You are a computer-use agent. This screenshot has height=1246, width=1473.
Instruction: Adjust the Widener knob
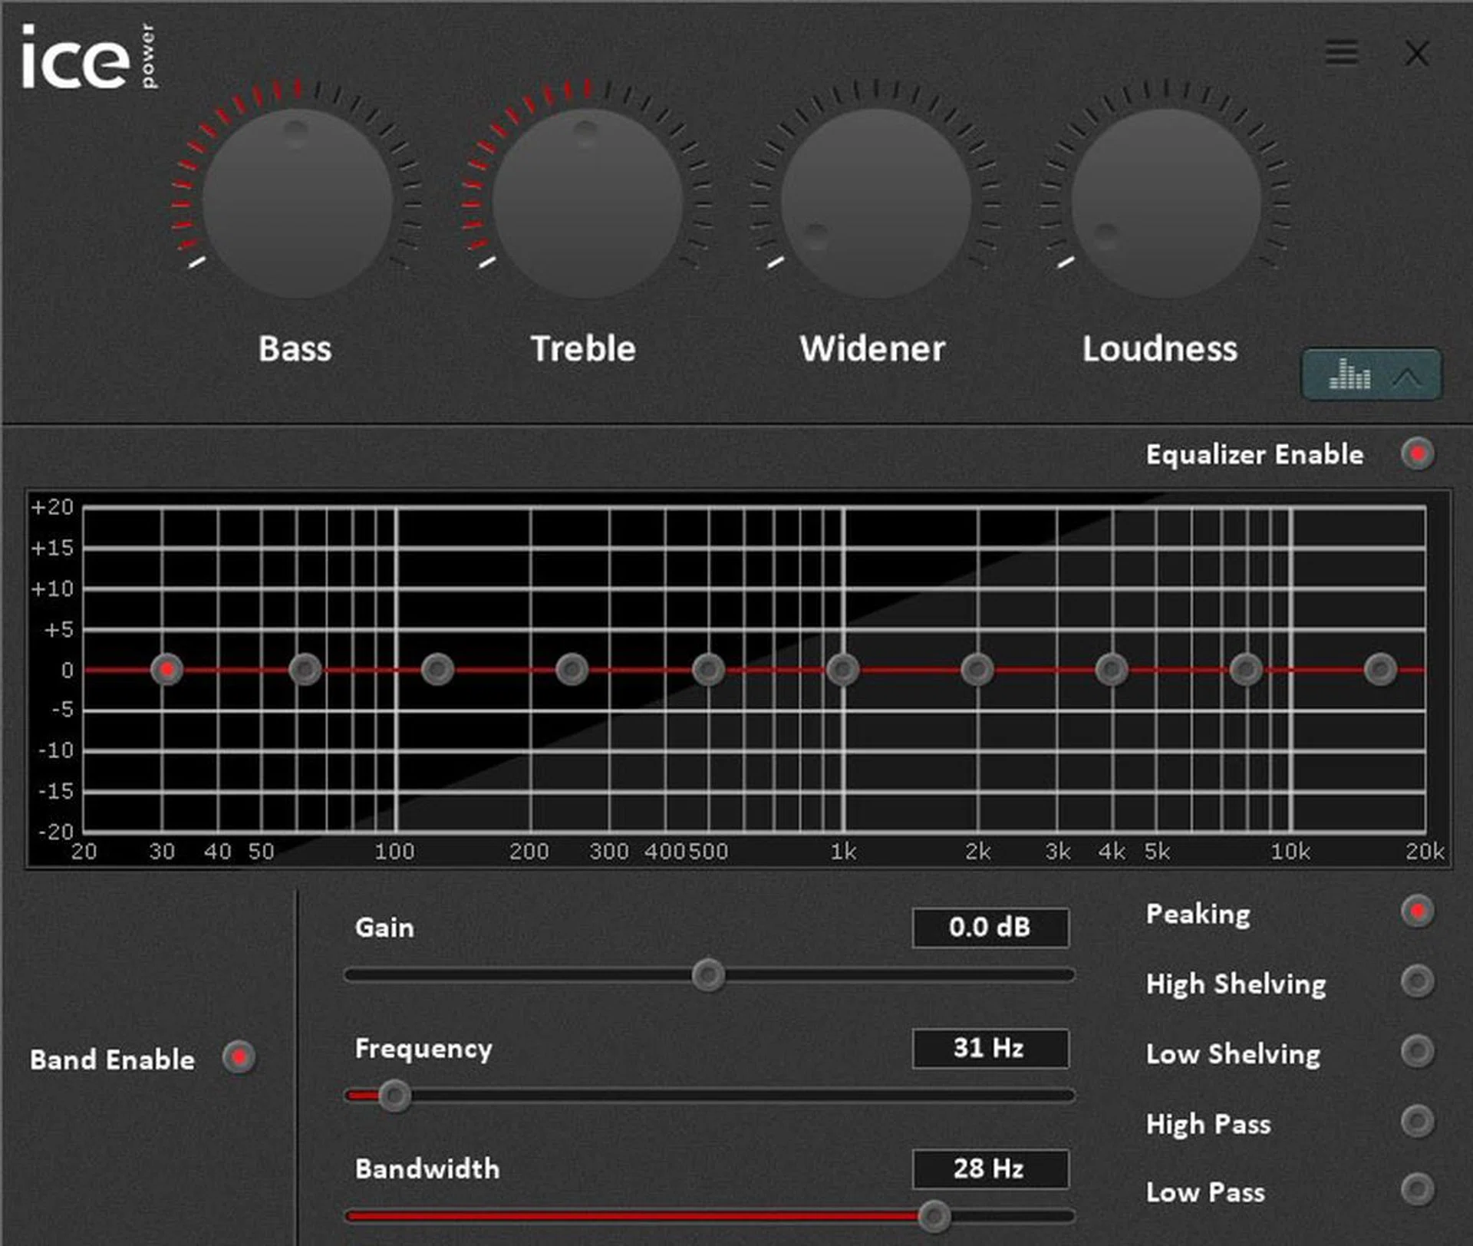tap(875, 201)
